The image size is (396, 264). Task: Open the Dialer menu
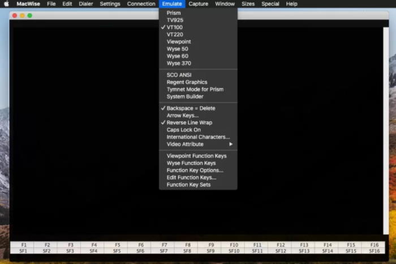pos(86,4)
